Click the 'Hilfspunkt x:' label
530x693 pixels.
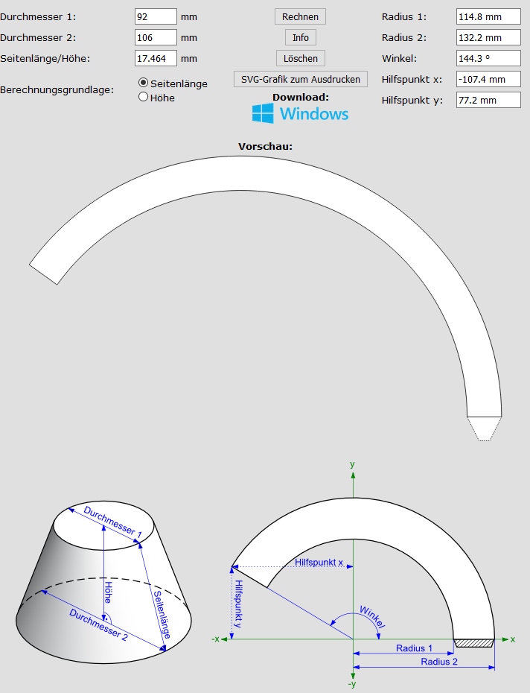pos(412,79)
